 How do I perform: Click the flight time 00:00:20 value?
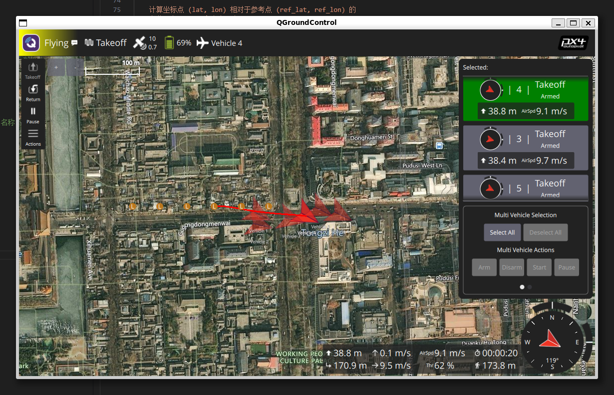pos(496,353)
